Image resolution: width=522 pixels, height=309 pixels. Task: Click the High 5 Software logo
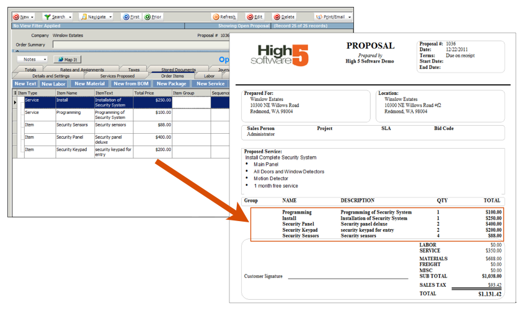coord(280,55)
